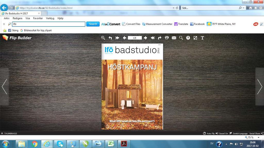264x148 pixels.
Task: Open the browser Tools gear icon
Action: 261,8
